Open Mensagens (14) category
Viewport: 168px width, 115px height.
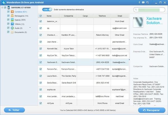click(x=21, y=16)
